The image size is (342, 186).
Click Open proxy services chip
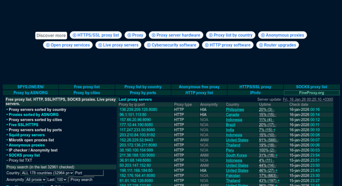click(x=68, y=45)
